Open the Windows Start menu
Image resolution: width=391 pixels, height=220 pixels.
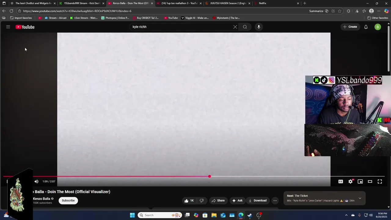pos(132,215)
